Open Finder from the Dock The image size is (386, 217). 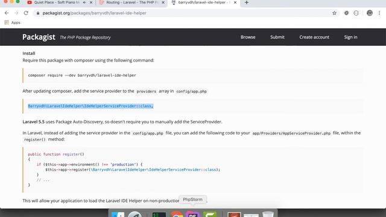pyautogui.click(x=118, y=214)
